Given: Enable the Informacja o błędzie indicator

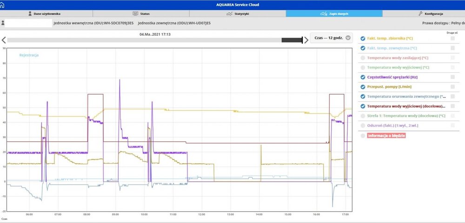Looking at the screenshot, I should pos(363,135).
